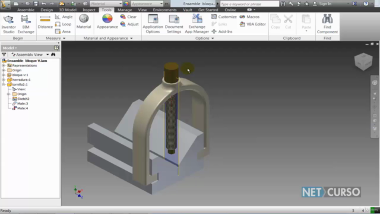
Task: Open the View ribbon tab
Action: point(142,10)
